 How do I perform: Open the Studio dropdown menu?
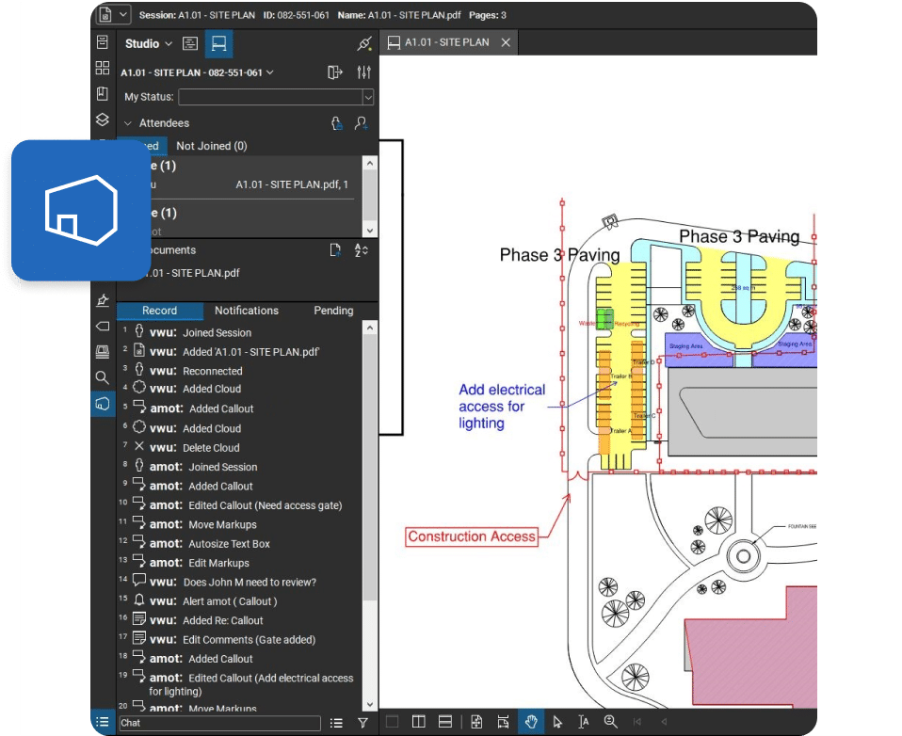(149, 43)
